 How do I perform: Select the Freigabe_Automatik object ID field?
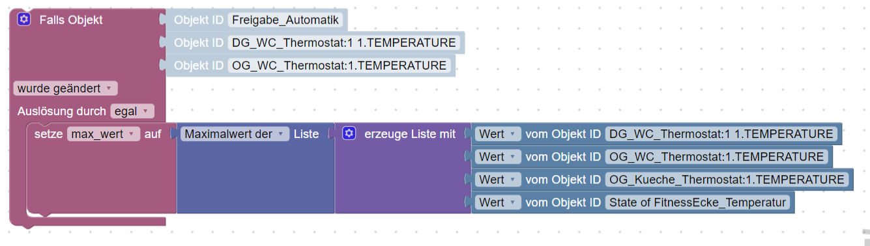point(285,20)
